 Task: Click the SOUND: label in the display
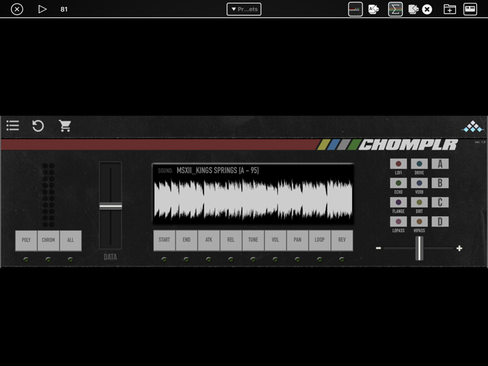pyautogui.click(x=165, y=171)
